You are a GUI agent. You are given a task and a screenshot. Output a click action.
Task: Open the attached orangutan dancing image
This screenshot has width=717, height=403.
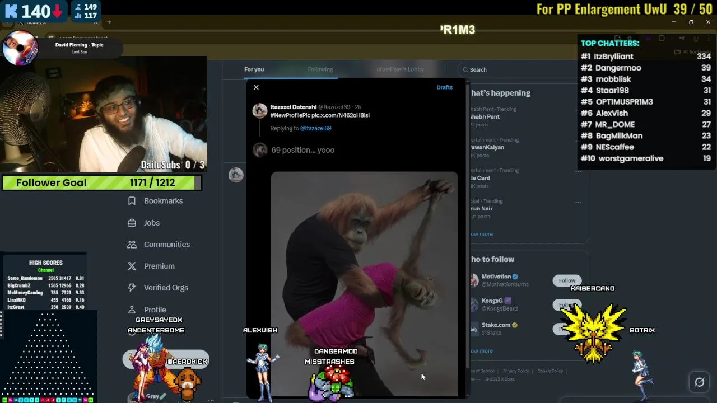point(364,284)
